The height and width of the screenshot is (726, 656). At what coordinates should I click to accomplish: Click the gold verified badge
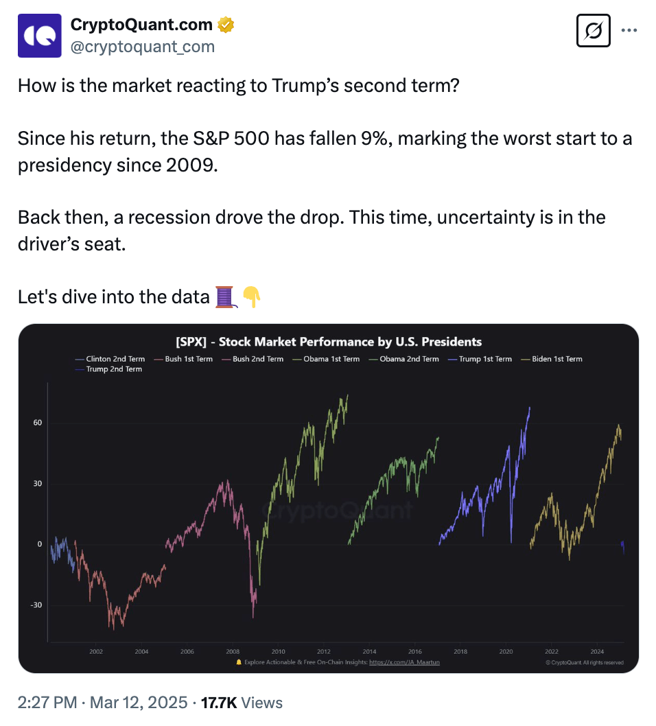pyautogui.click(x=226, y=25)
